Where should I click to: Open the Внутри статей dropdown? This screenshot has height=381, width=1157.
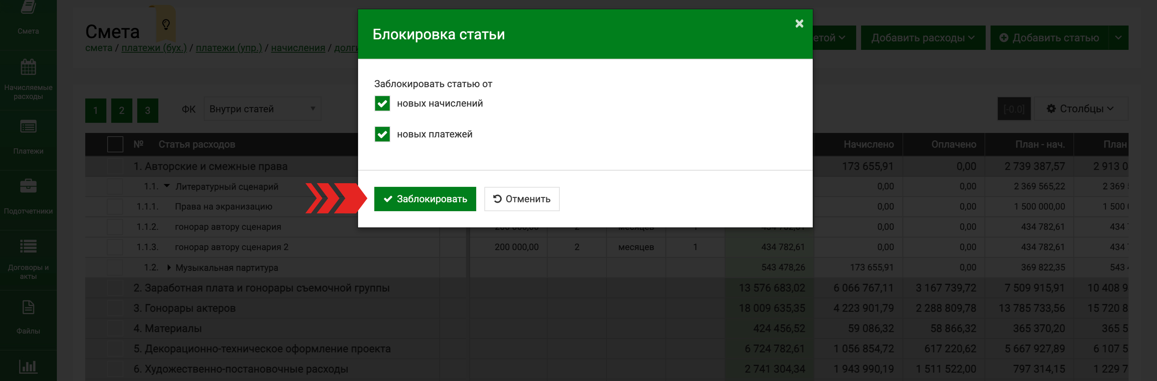pos(262,109)
